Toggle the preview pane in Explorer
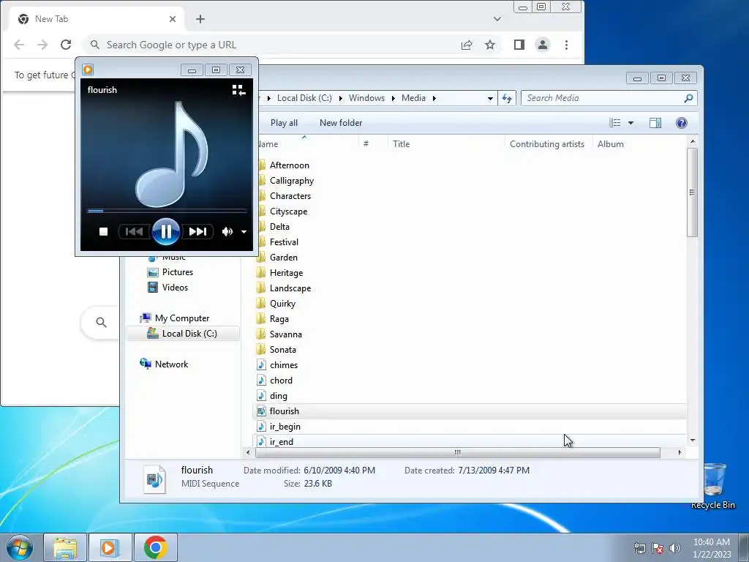The height and width of the screenshot is (562, 749). pyautogui.click(x=655, y=123)
